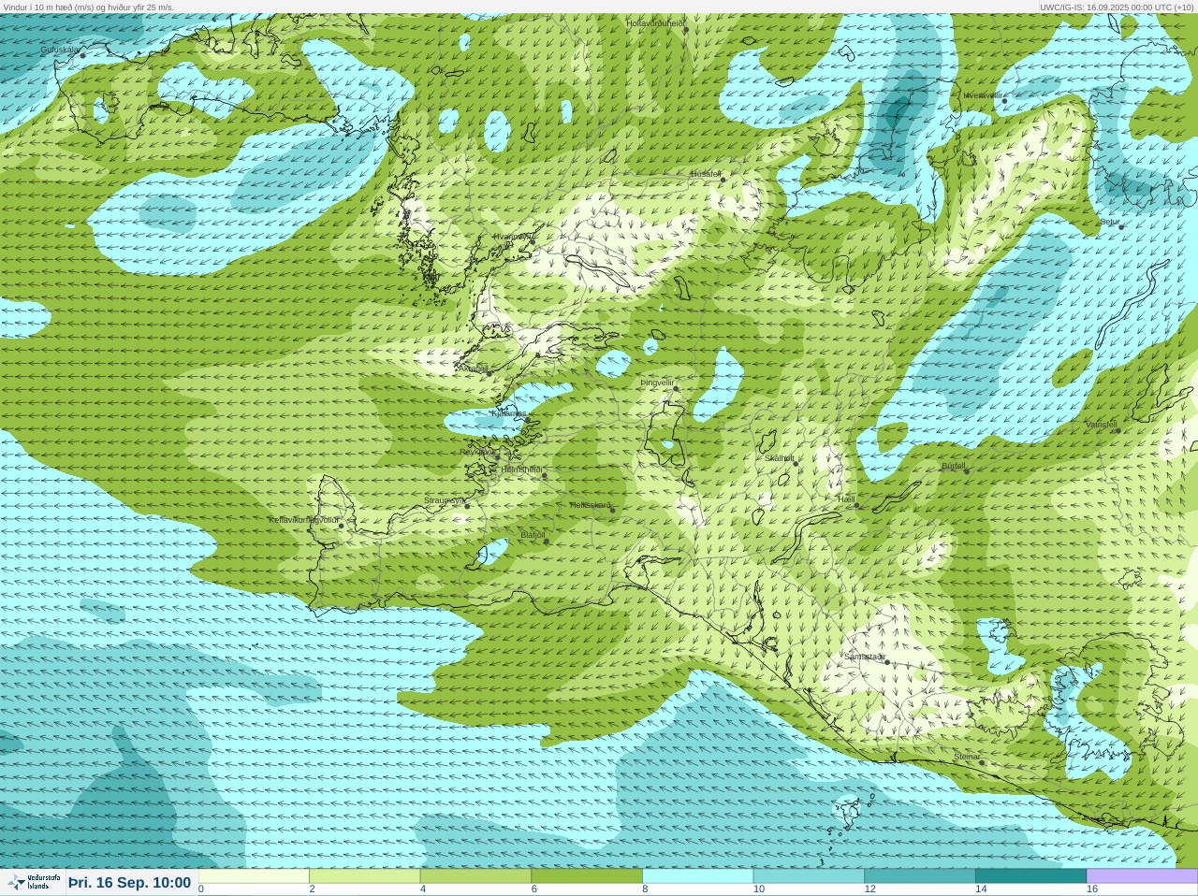Click the Gufuskálar station marker
Viewport: 1198px width, 896px height.
[82, 55]
